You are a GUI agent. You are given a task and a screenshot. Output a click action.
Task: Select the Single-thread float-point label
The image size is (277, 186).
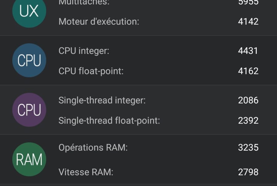[x=109, y=121]
